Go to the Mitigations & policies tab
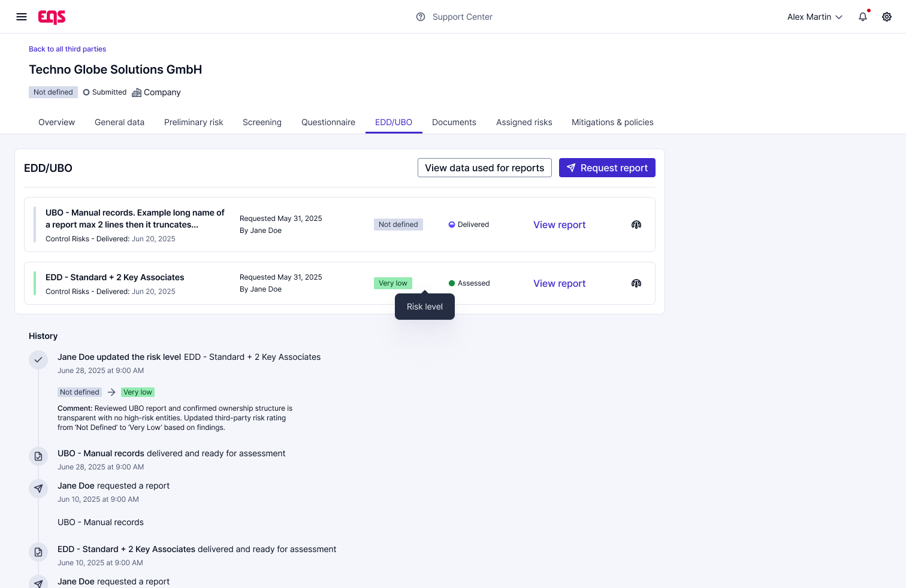 click(x=612, y=122)
